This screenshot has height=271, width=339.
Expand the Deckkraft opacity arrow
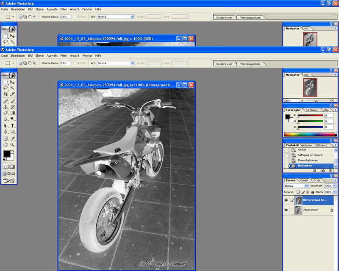(x=334, y=186)
